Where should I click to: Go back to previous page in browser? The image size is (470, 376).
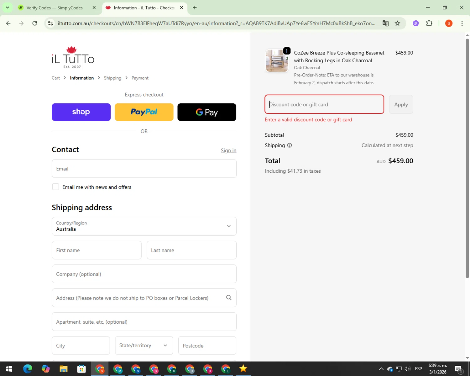coord(8,23)
